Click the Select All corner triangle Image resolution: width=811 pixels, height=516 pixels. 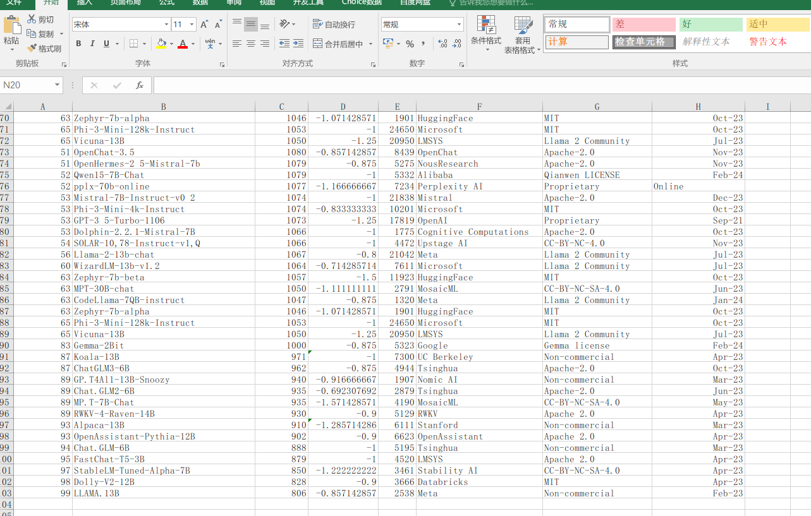tap(7, 106)
